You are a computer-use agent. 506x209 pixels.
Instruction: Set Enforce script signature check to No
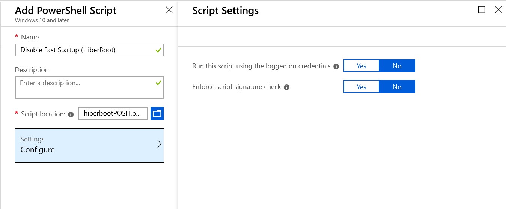point(397,87)
